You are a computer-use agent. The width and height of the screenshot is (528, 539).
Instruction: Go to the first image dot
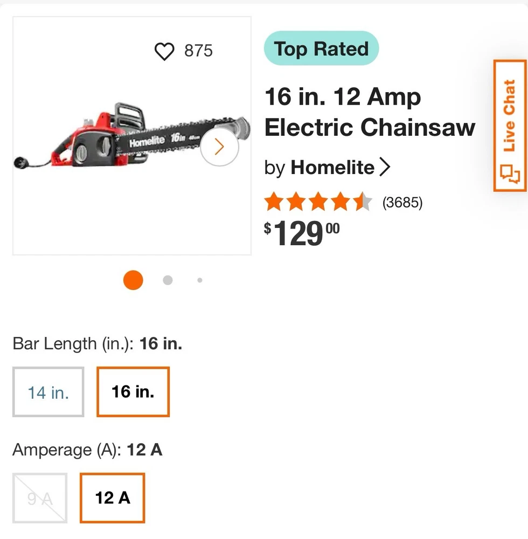click(133, 280)
